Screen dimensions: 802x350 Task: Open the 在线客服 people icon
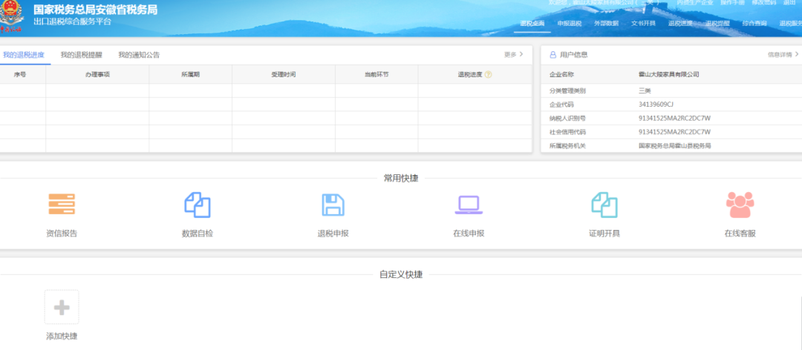tap(740, 205)
